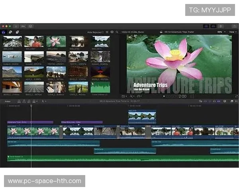This screenshot has height=191, width=239.
Task: Click the project format text beside the search icon
Action: [133, 32]
